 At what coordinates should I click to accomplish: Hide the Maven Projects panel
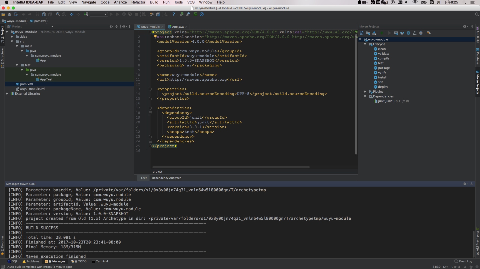click(x=472, y=26)
